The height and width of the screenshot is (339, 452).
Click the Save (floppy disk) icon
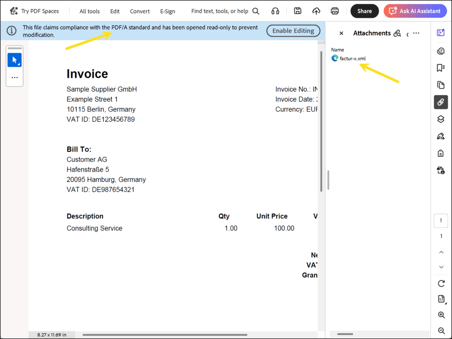(x=298, y=11)
